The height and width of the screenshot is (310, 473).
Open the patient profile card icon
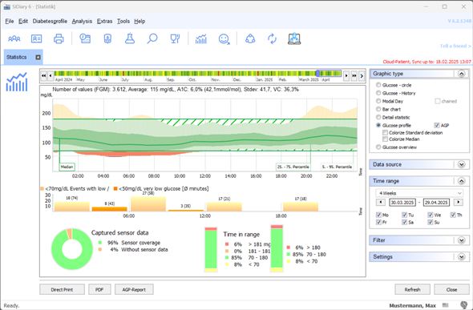[37, 39]
